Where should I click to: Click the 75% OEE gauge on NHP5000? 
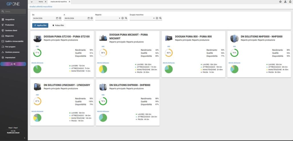point(234,53)
